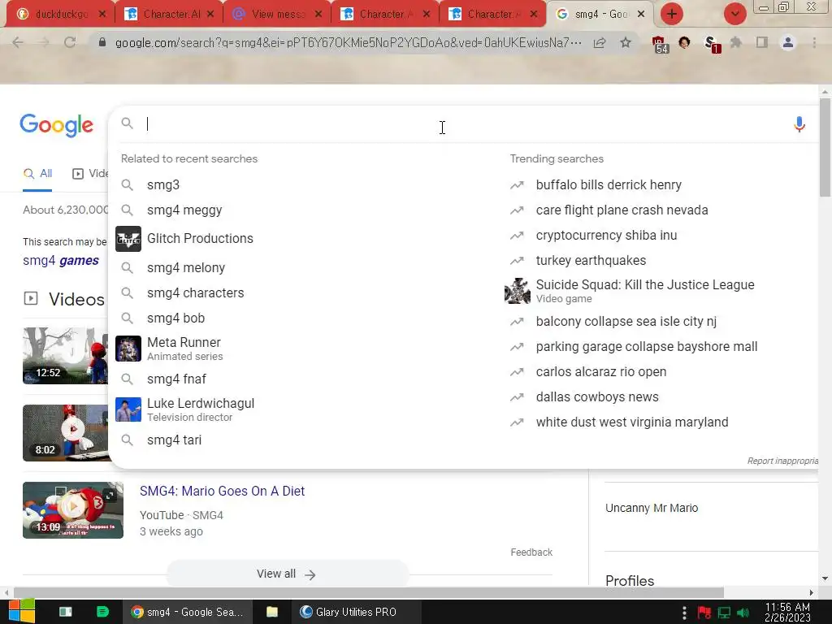
Task: Select the All search results tab
Action: (x=37, y=174)
